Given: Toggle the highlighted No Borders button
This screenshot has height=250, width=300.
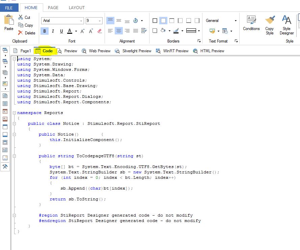Looking at the screenshot, I should pyautogui.click(x=163, y=21).
